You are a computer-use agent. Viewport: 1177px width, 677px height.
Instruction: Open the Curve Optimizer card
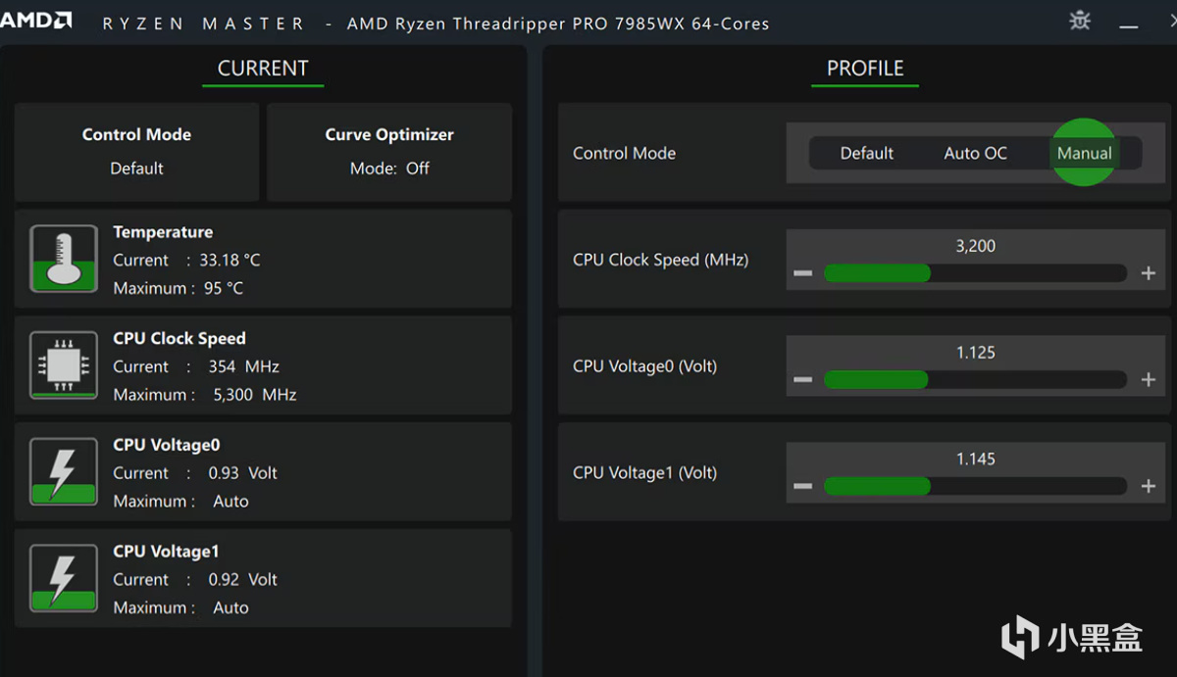[x=389, y=152]
